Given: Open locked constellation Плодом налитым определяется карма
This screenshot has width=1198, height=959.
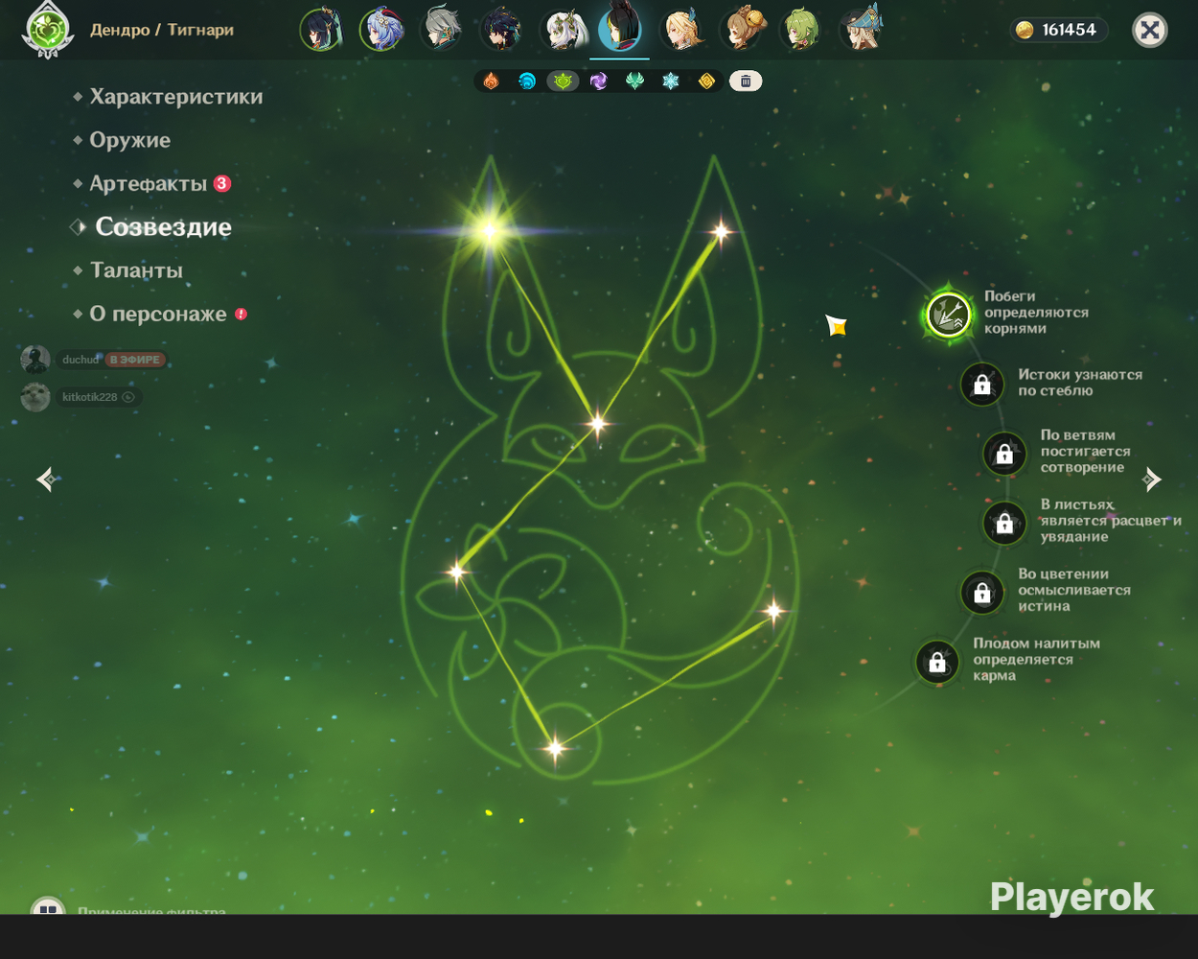Looking at the screenshot, I should 937,662.
